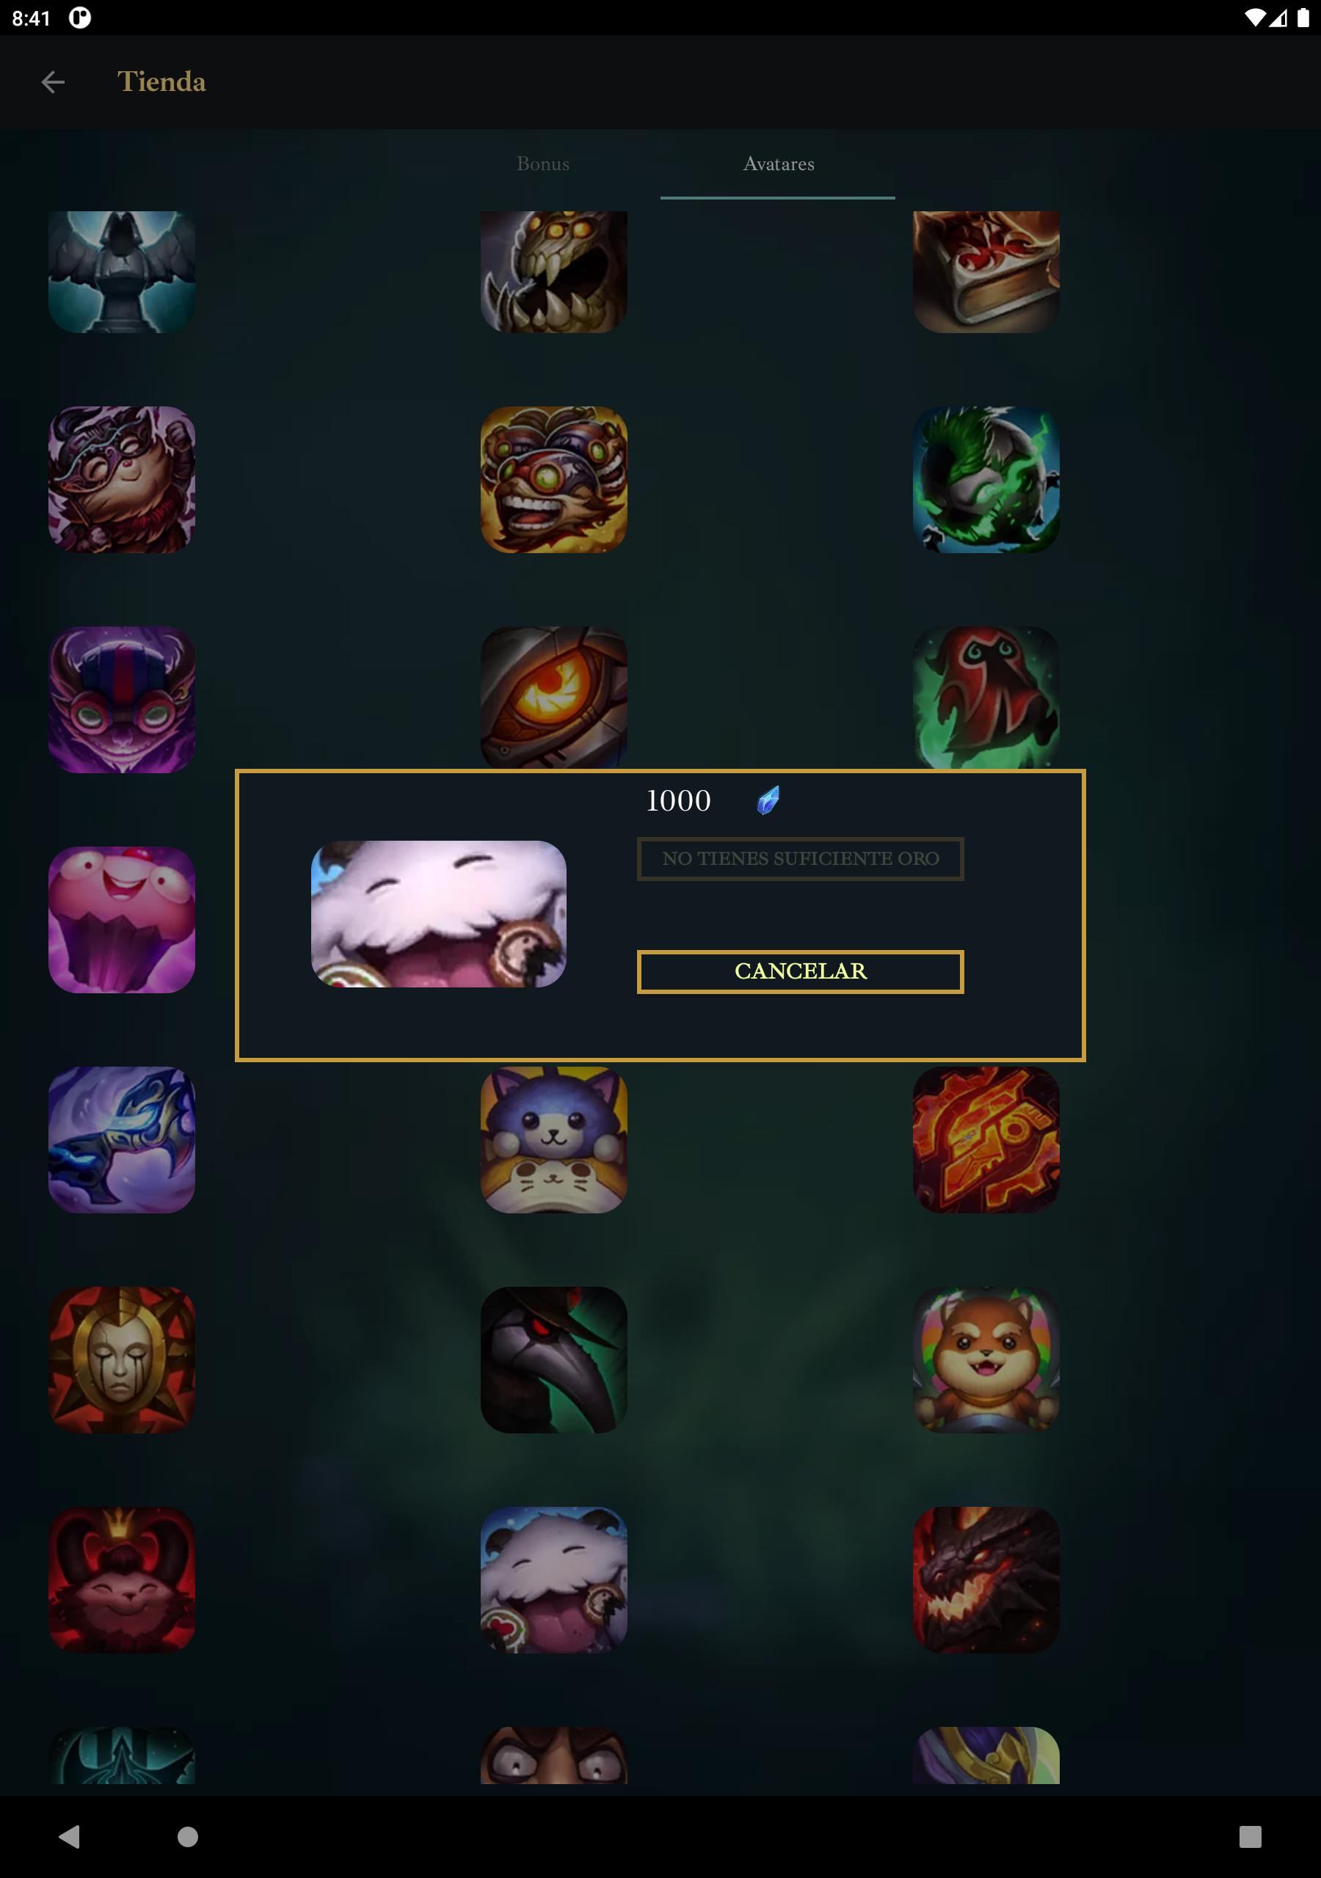The width and height of the screenshot is (1321, 1878).
Task: Pick the spell book avatar
Action: click(986, 271)
